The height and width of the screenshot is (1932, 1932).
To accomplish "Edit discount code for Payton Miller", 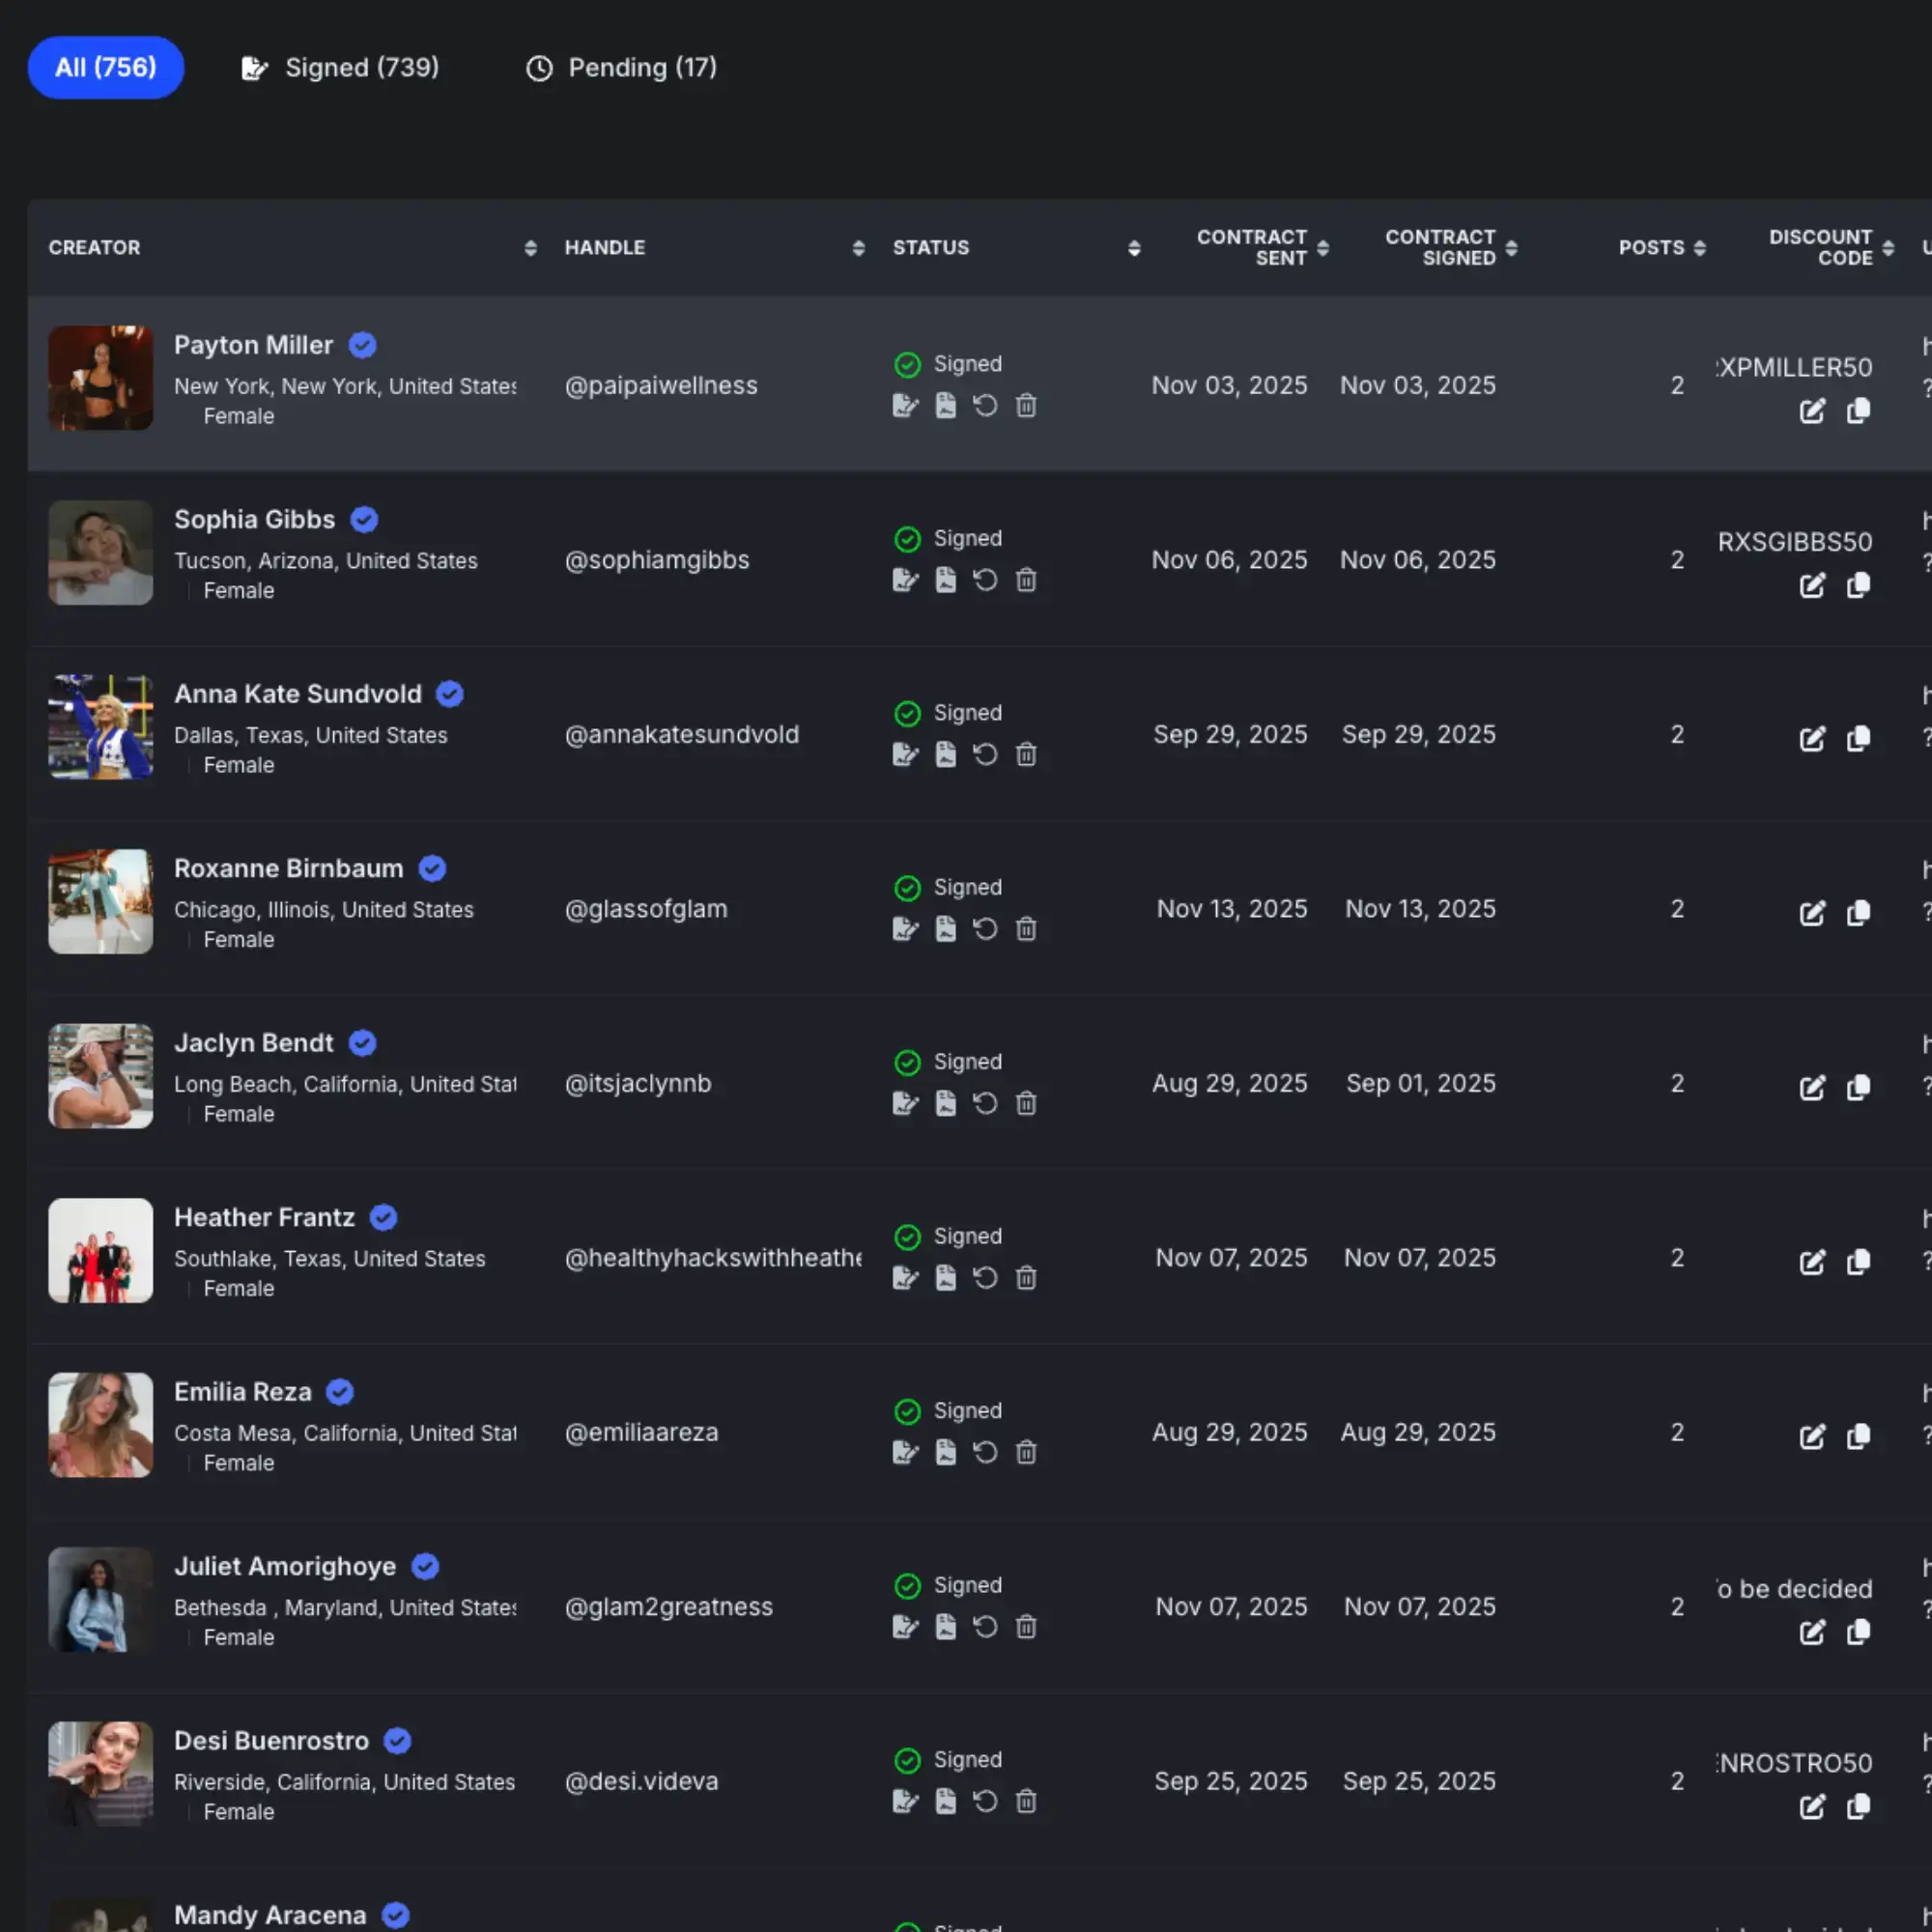I will click(1812, 411).
